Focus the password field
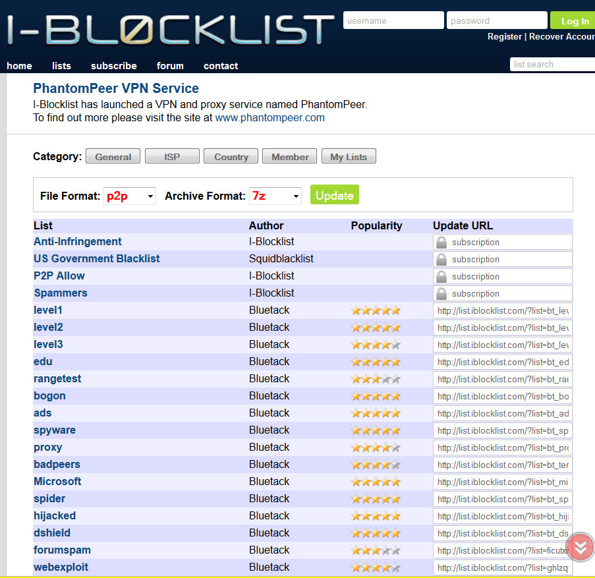This screenshot has height=578, width=595. 497,20
